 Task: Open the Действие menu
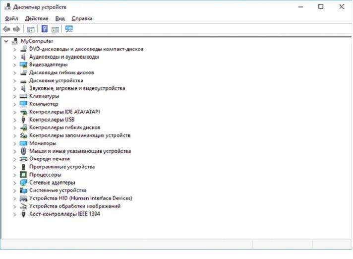[37, 18]
